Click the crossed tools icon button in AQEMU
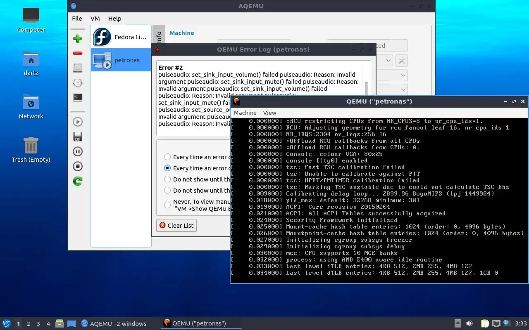The width and height of the screenshot is (529, 330). (401, 61)
